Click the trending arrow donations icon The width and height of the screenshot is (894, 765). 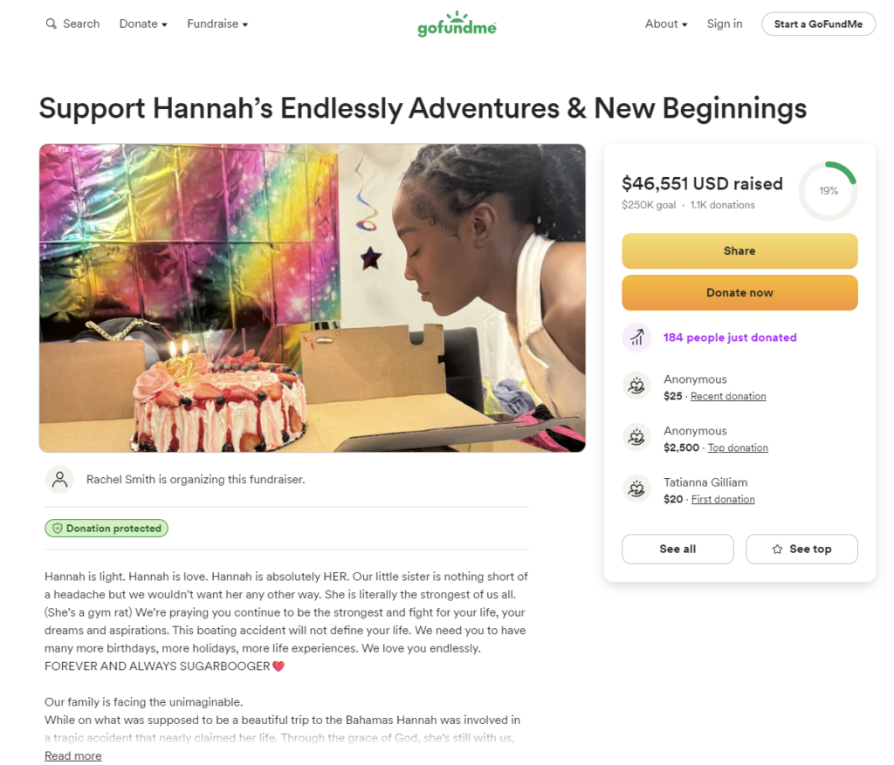pos(636,338)
